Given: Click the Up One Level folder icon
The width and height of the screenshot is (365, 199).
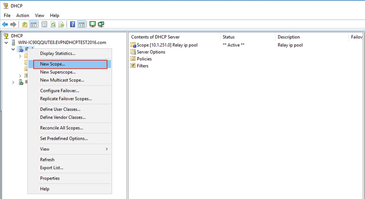Looking at the screenshot, I should click(x=24, y=24).
